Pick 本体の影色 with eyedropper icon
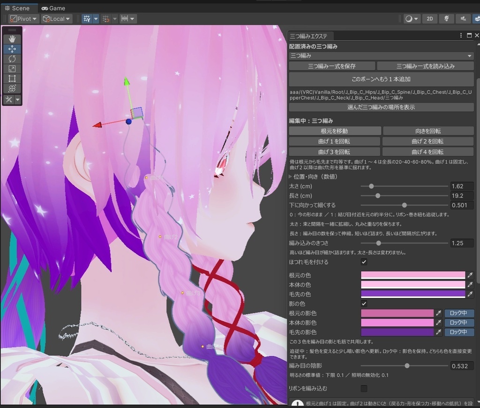 [439, 323]
